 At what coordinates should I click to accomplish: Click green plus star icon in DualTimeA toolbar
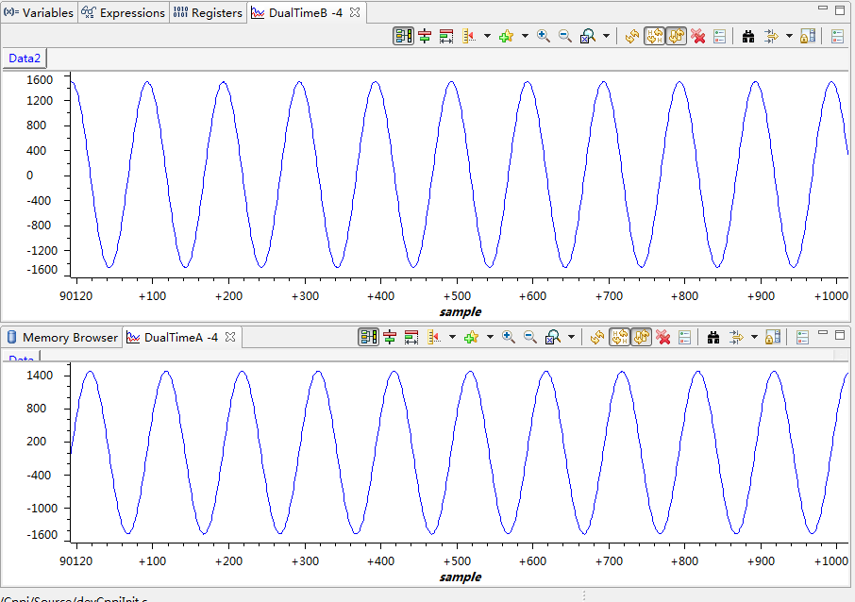tap(472, 338)
